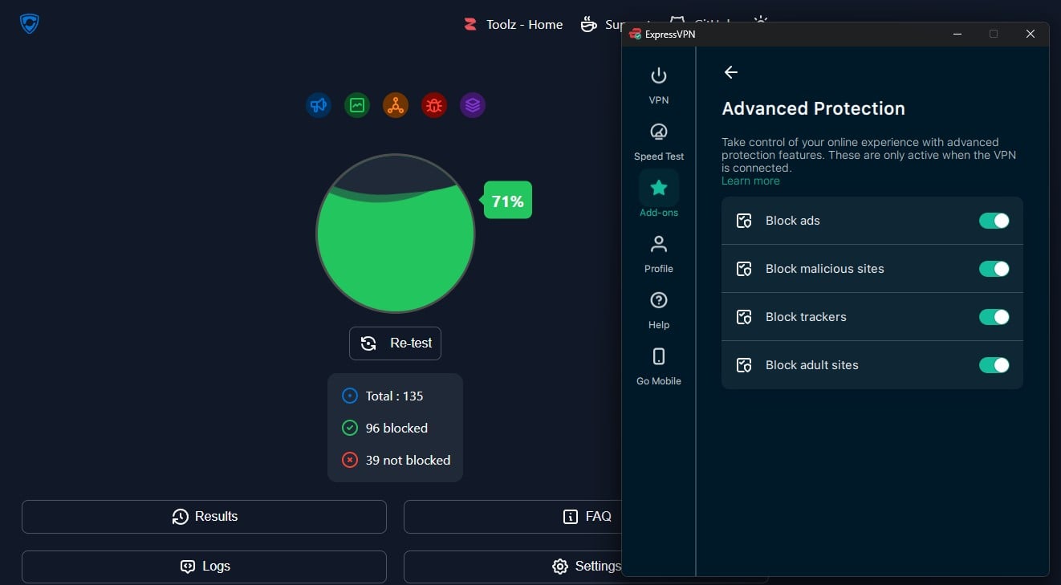Click the 'Block trackers' label text
1061x585 pixels.
coord(806,317)
